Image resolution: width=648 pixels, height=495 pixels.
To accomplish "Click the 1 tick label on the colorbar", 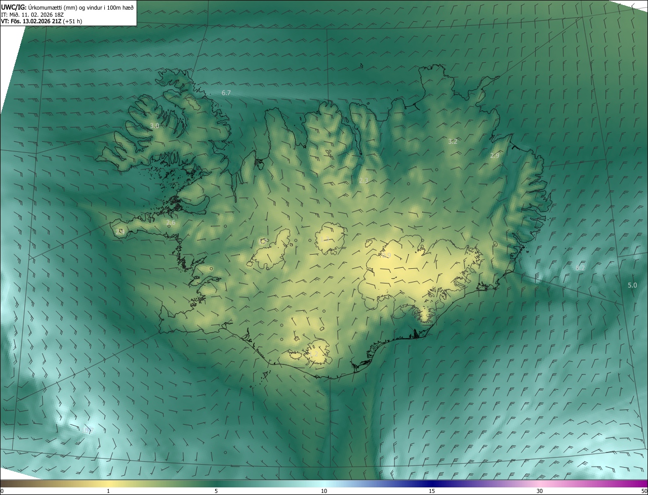I will point(108,491).
